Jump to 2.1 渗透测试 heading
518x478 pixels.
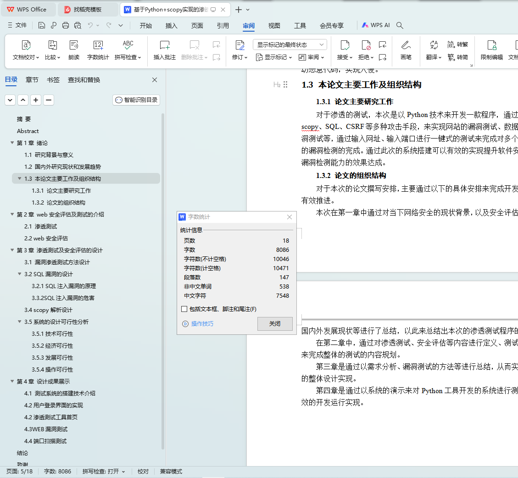(x=40, y=226)
